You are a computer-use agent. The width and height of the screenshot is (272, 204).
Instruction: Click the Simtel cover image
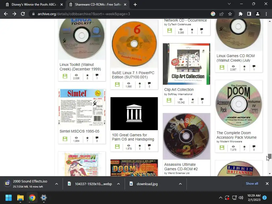pos(82,108)
